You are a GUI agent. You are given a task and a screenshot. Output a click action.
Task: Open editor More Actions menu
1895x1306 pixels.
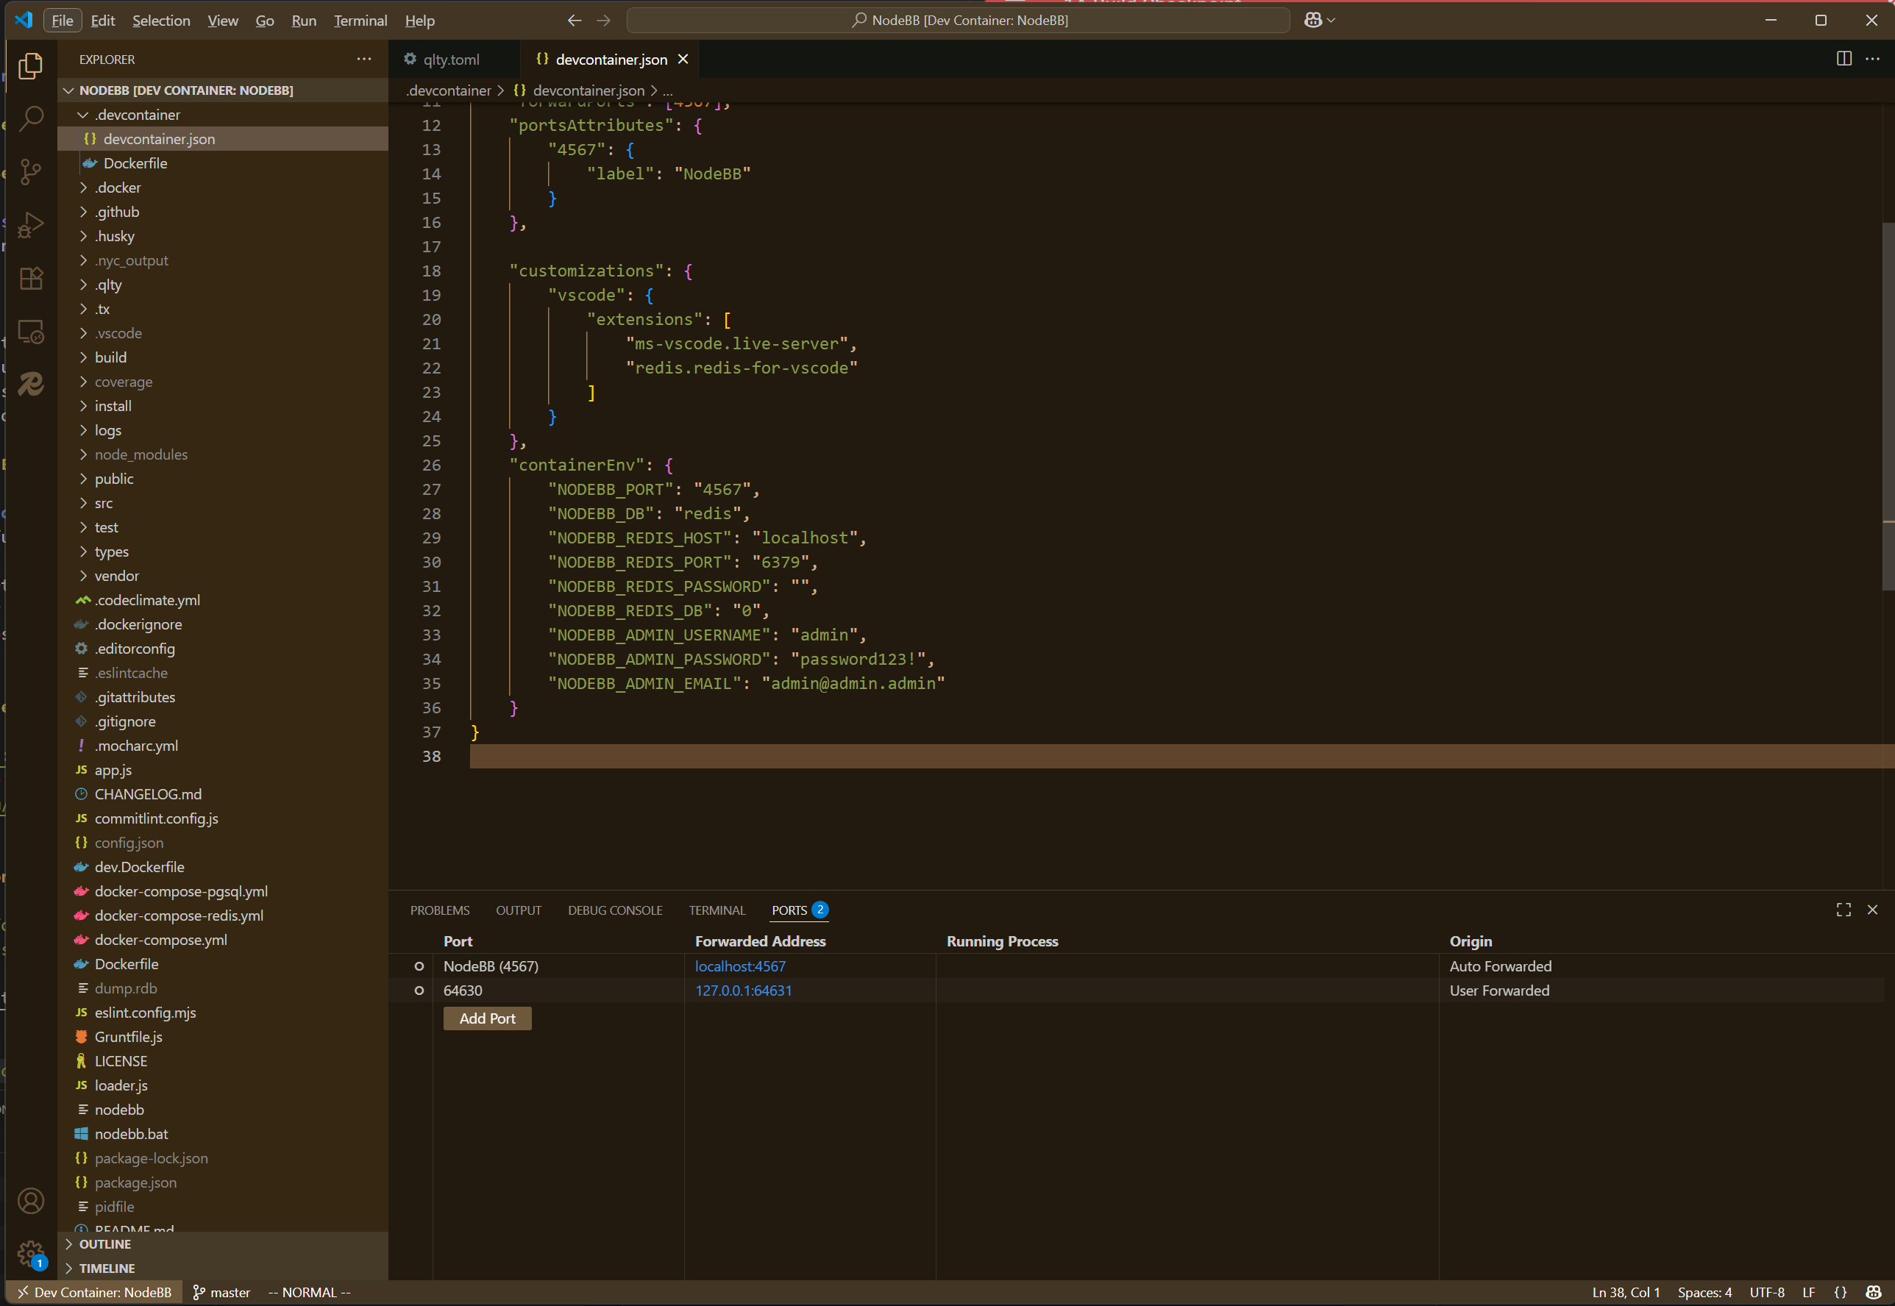coord(1873,59)
